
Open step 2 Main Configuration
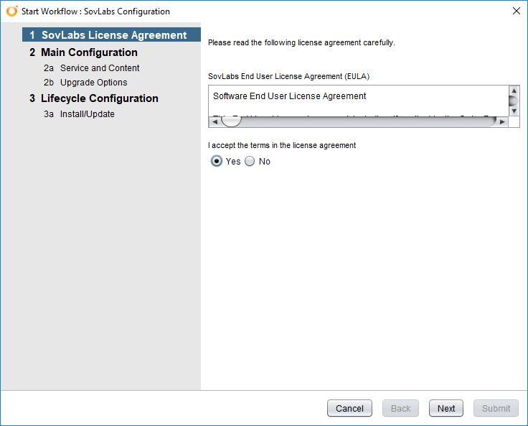coord(88,52)
